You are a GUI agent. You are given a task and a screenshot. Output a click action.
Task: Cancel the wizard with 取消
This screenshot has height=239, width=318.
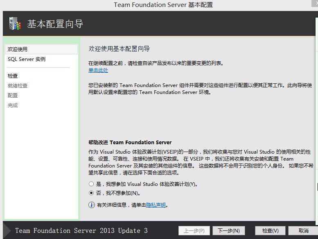coord(303,231)
